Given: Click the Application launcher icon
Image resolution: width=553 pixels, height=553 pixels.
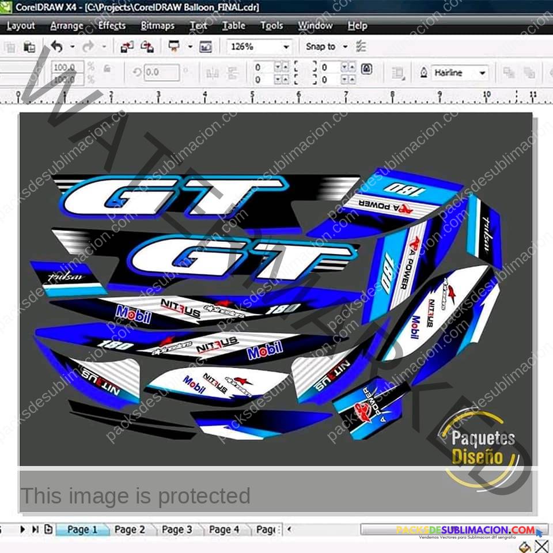Looking at the screenshot, I should coord(174,46).
